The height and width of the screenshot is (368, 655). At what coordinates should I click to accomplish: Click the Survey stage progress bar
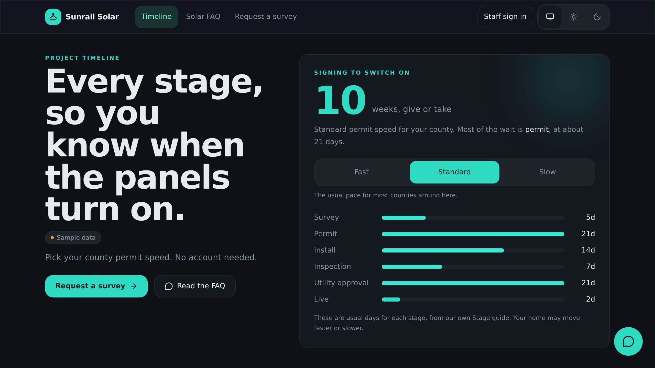coord(473,218)
